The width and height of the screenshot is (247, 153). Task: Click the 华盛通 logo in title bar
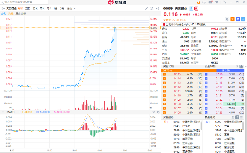point(117,2)
